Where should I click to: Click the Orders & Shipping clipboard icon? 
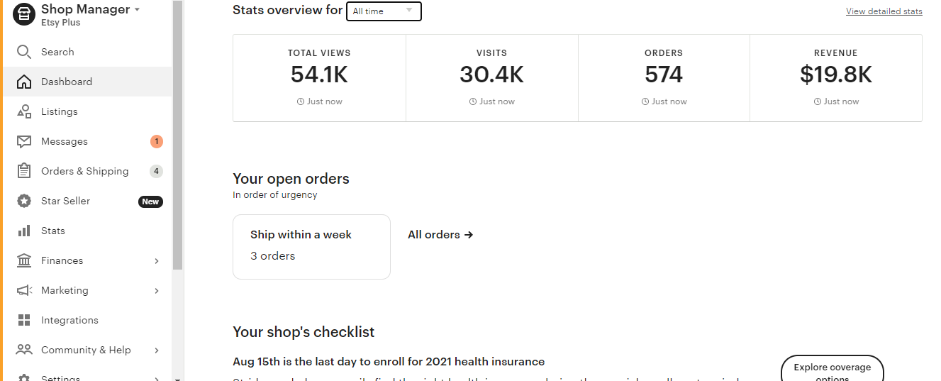pyautogui.click(x=24, y=171)
